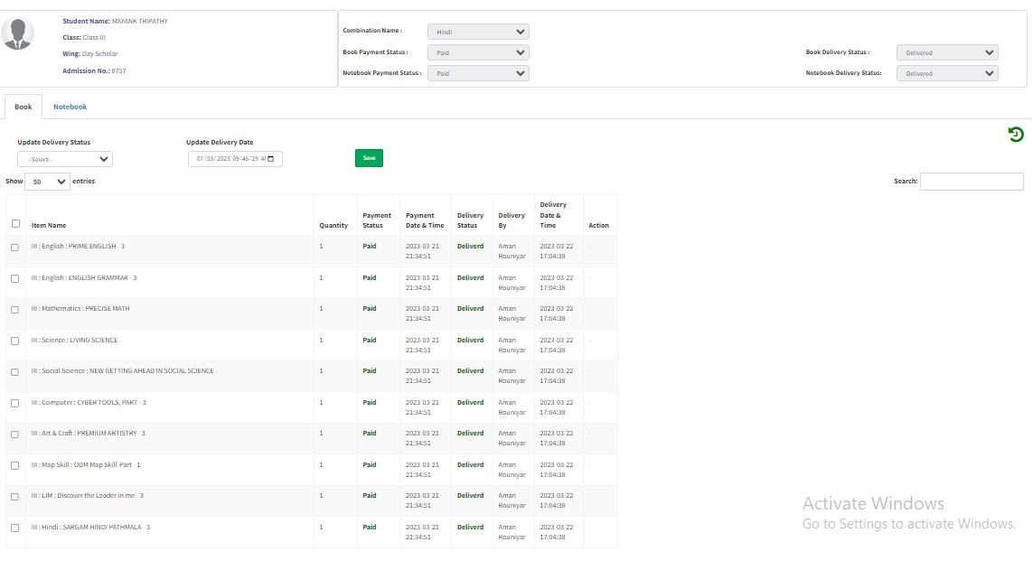This screenshot has width=1032, height=561.
Task: Sort by the Payment Status column header
Action: pos(377,220)
